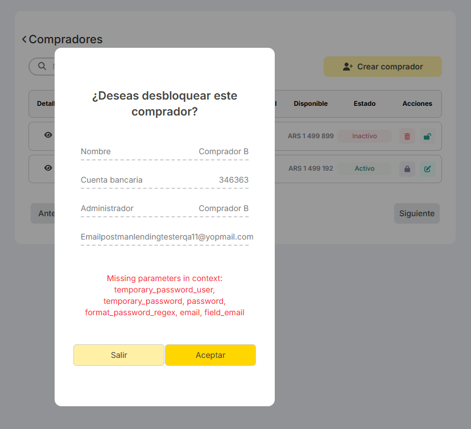
Task: Click the Acciones column header
Action: pos(417,104)
